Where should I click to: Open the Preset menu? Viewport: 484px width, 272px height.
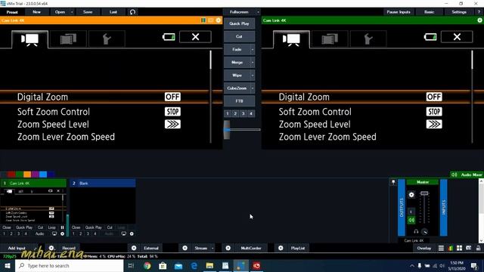pos(12,12)
